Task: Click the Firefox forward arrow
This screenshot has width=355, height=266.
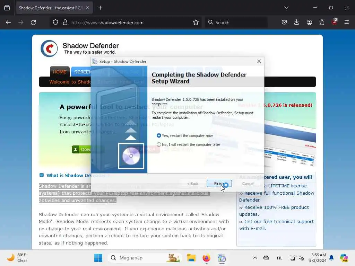Action: (x=21, y=23)
